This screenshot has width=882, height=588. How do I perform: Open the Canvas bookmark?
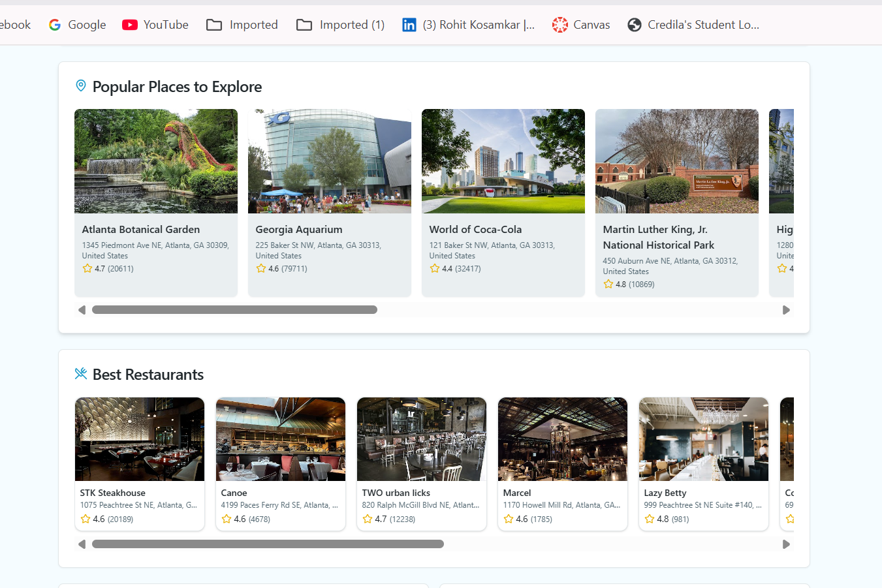pos(581,25)
